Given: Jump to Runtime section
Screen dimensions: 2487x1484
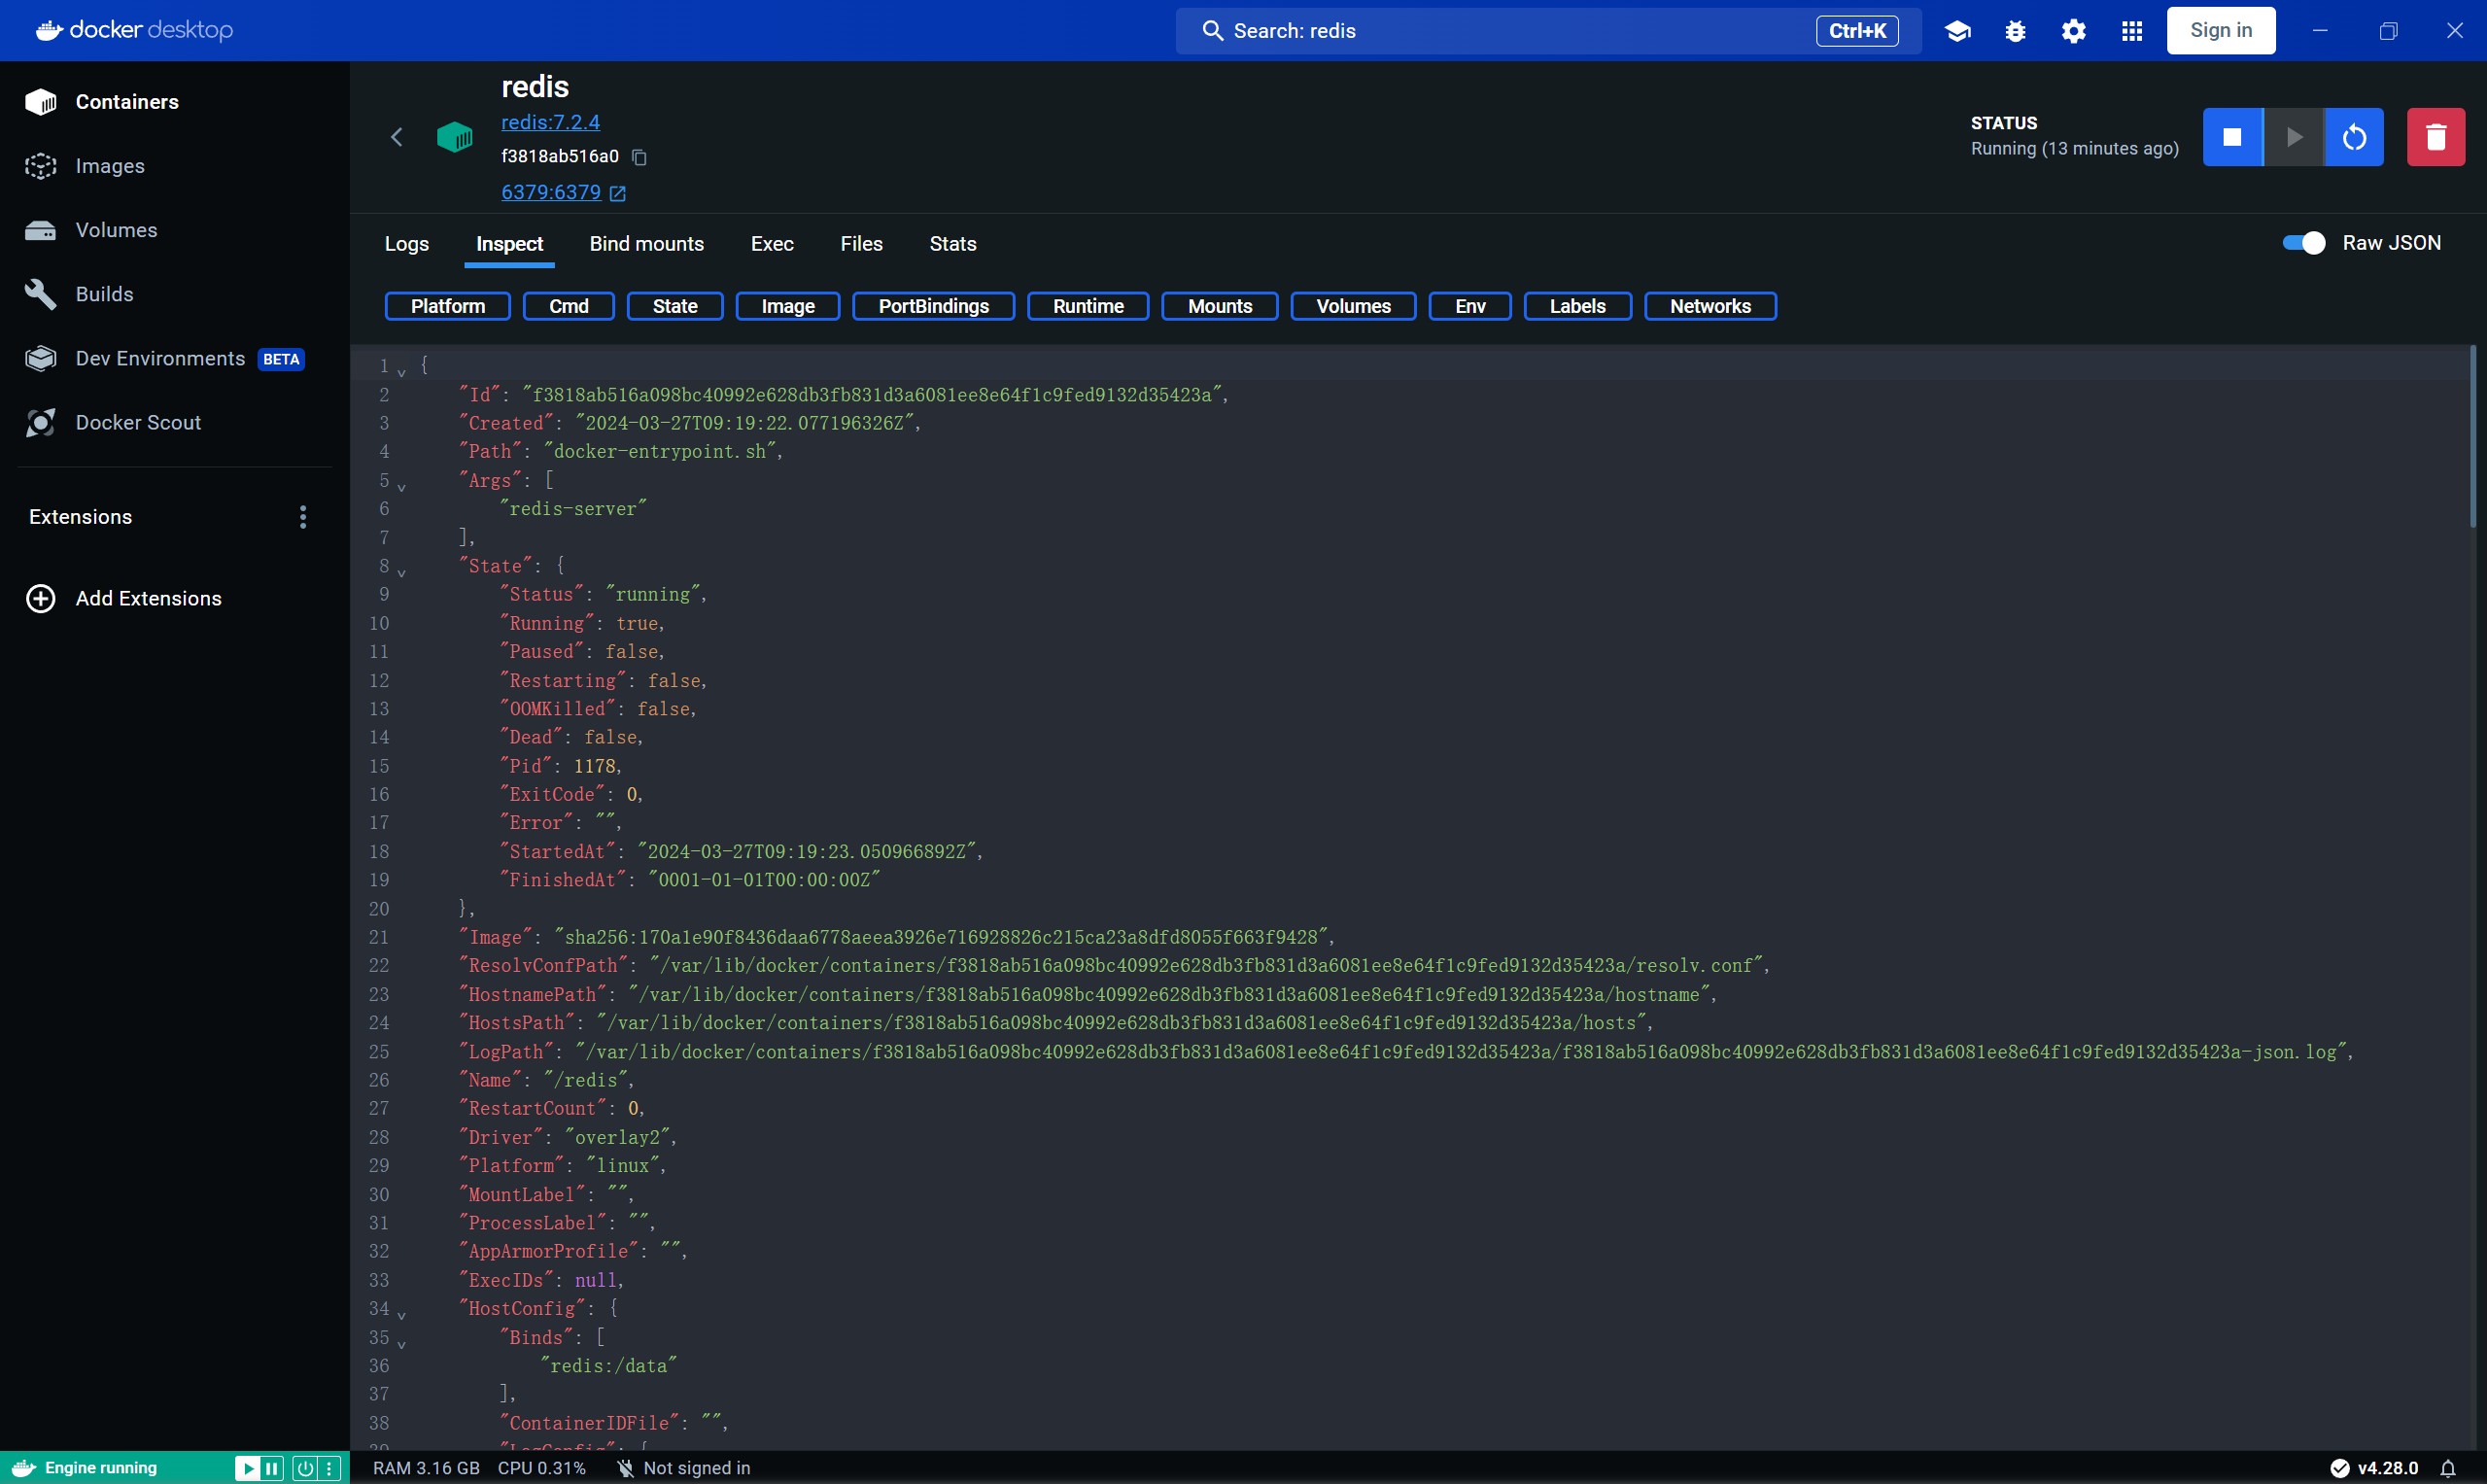Looking at the screenshot, I should pyautogui.click(x=1088, y=306).
